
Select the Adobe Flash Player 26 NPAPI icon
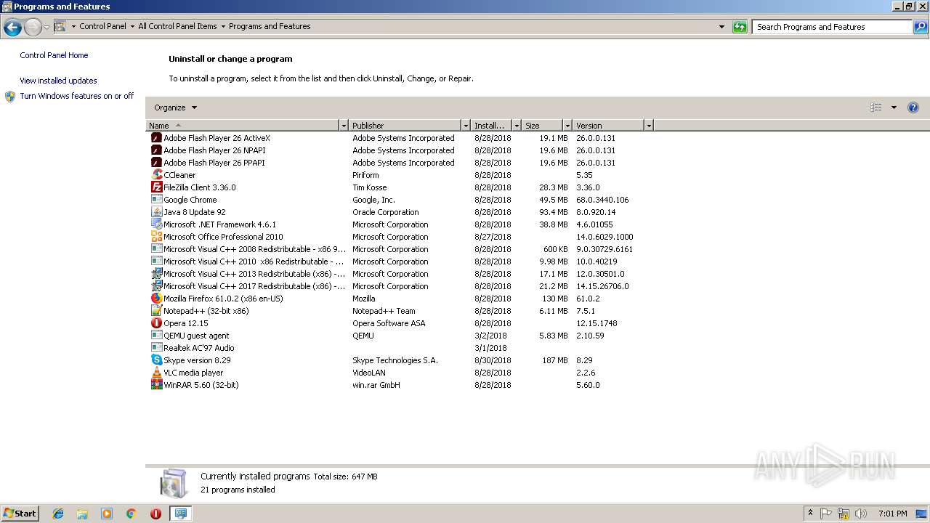[x=156, y=150]
